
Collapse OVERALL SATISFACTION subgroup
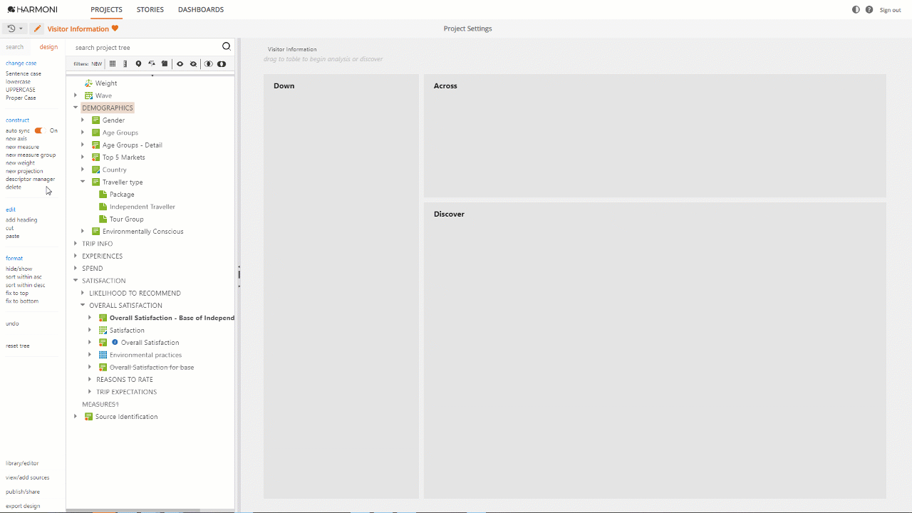(x=83, y=306)
